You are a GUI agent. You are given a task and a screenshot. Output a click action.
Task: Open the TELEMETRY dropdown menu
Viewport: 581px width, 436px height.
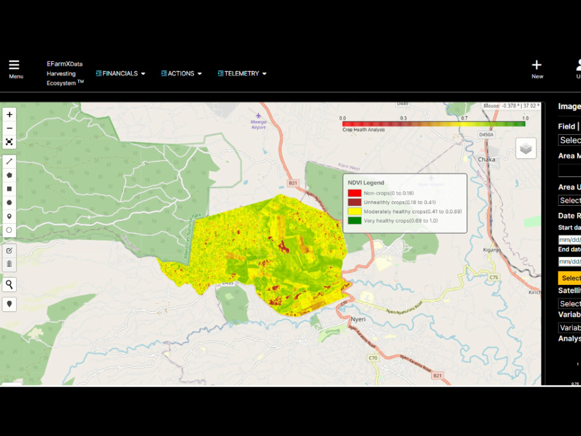point(242,73)
